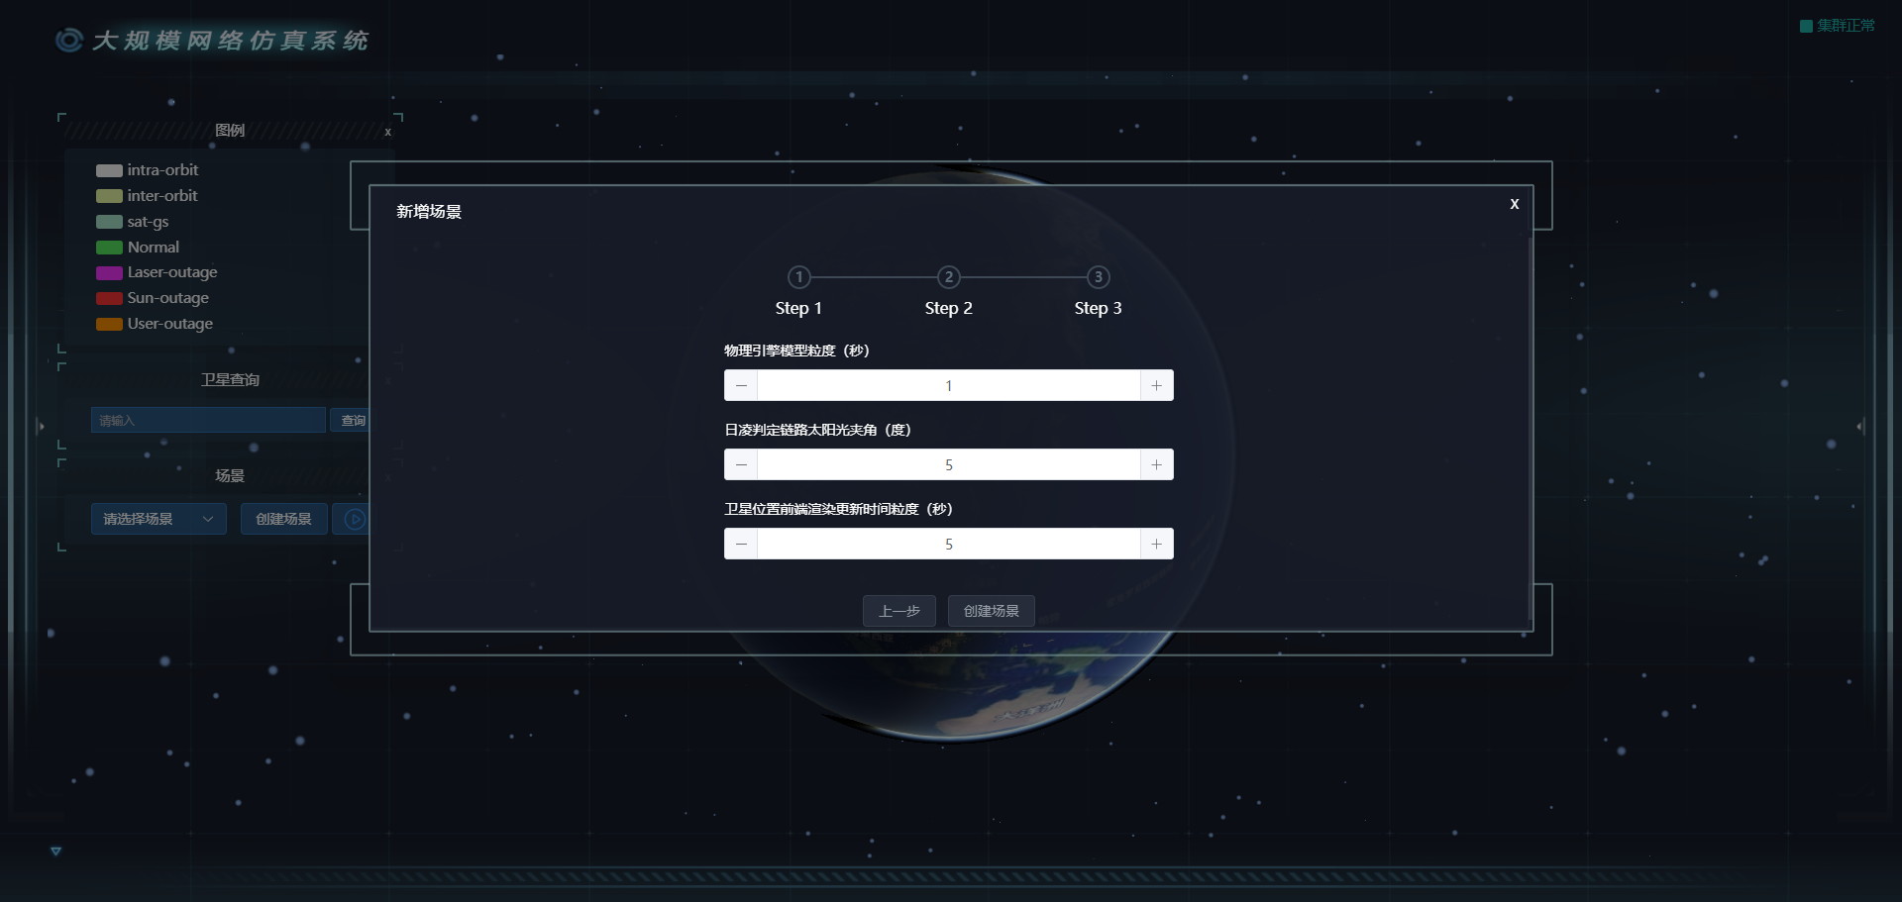Decrease 物理引擎模型粒度 with minus icon

pyautogui.click(x=741, y=385)
